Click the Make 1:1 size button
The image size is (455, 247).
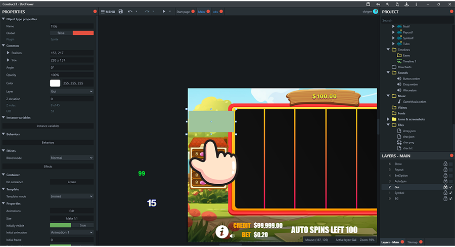[71, 218]
